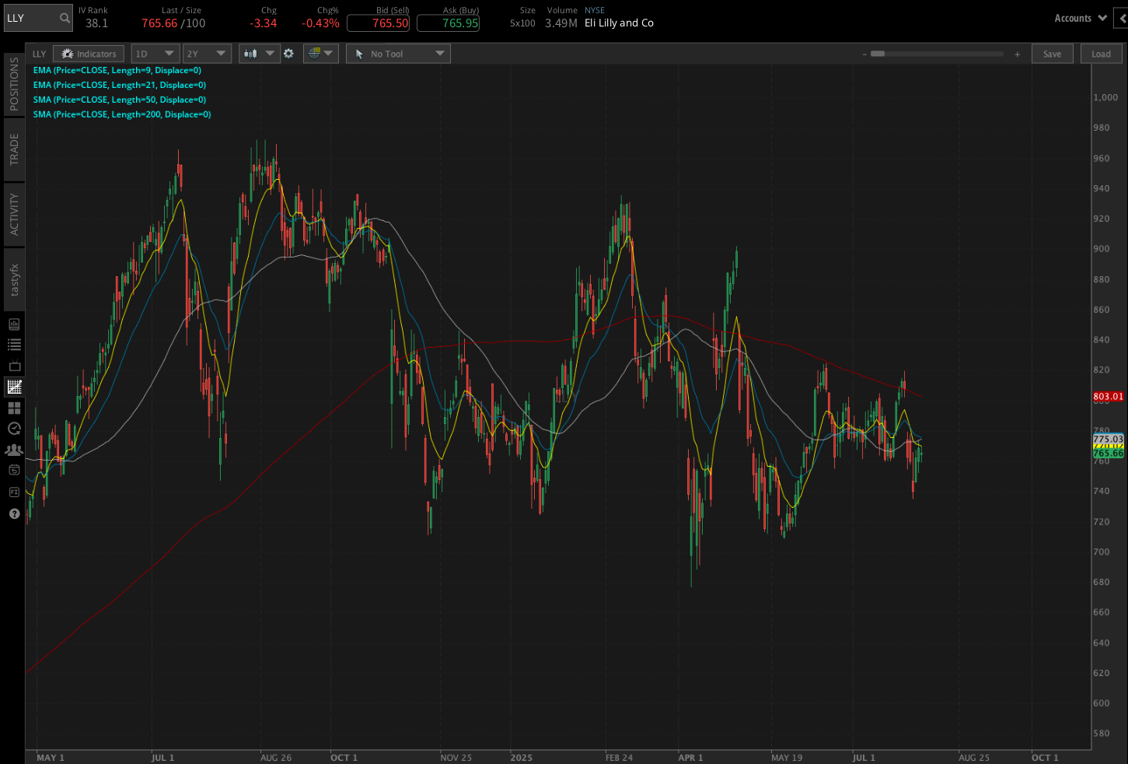Switch to the tastyfx tab

point(14,279)
